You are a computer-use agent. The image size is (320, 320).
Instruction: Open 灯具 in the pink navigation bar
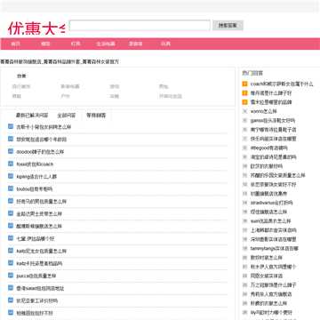pyautogui.click(x=76, y=44)
